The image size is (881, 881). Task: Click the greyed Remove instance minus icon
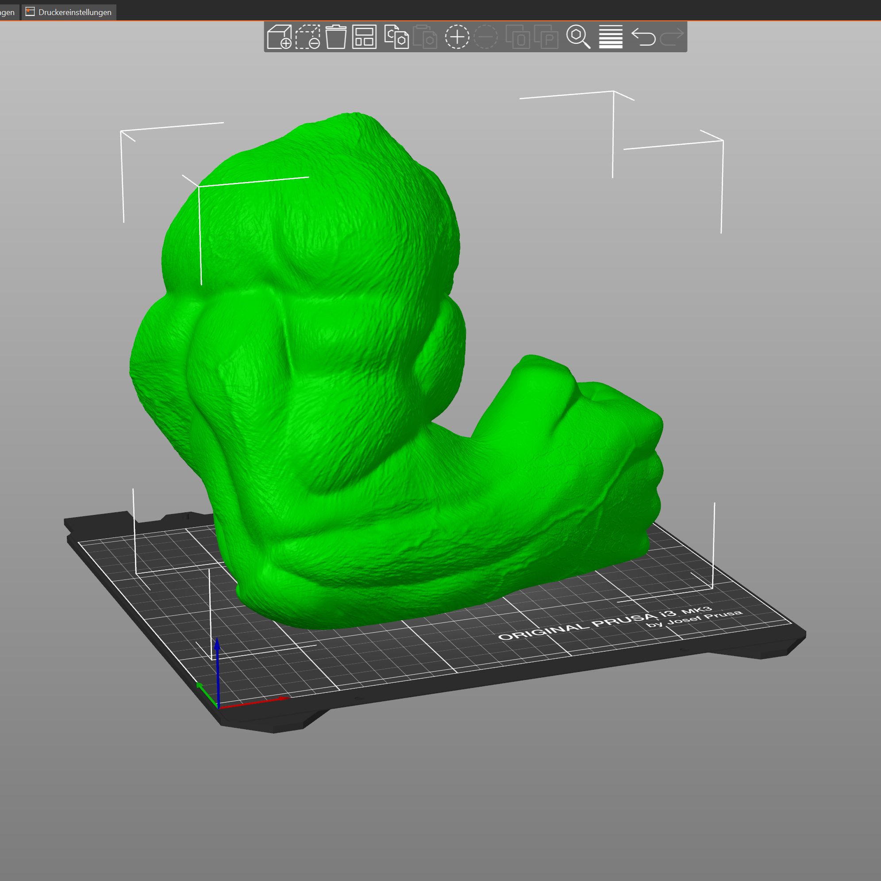(486, 37)
